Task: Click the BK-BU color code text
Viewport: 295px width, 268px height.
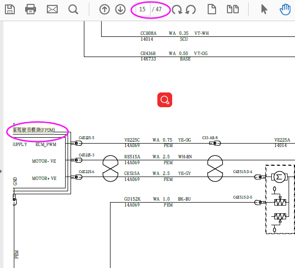Action: [x=184, y=199]
